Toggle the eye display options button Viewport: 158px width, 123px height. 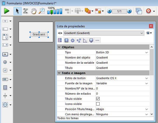pyautogui.click(x=149, y=33)
